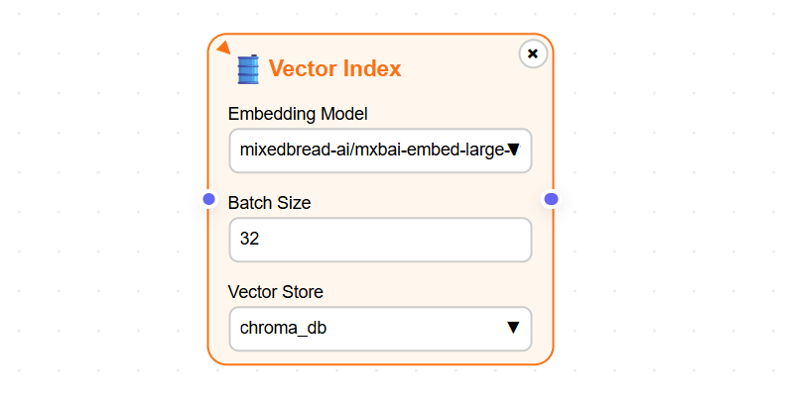The width and height of the screenshot is (785, 401).
Task: Click the Embedding Model dropdown arrow
Action: point(514,150)
